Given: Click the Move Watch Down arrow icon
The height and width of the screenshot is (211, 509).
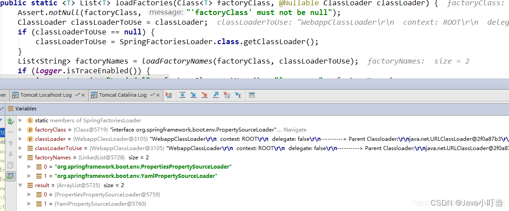Looking at the screenshot, I should [11, 154].
